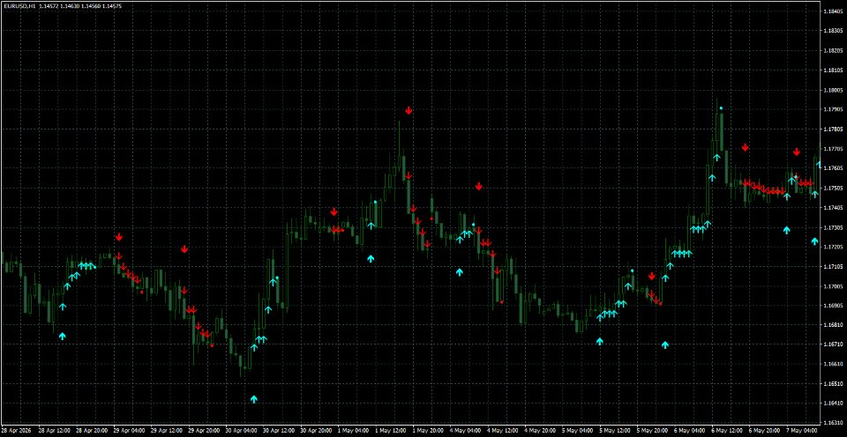This screenshot has width=847, height=437.
Task: Click the 28 Apr 20:00 time label
Action: click(x=92, y=431)
